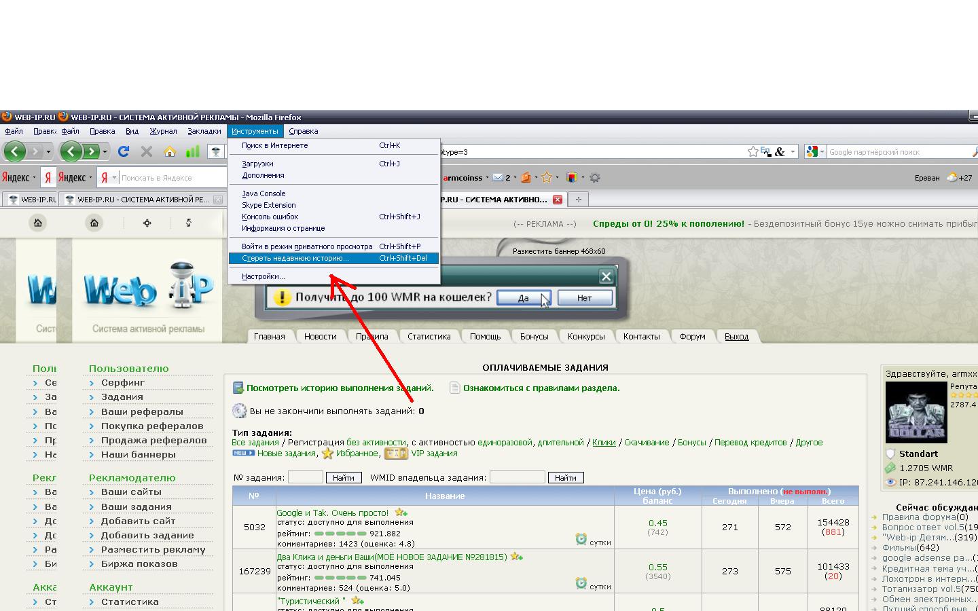Click the eye icon beside the IP address
978x611 pixels.
[x=891, y=482]
